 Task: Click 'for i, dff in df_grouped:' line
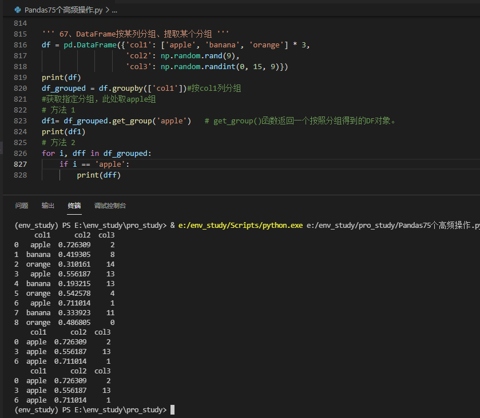click(x=97, y=154)
